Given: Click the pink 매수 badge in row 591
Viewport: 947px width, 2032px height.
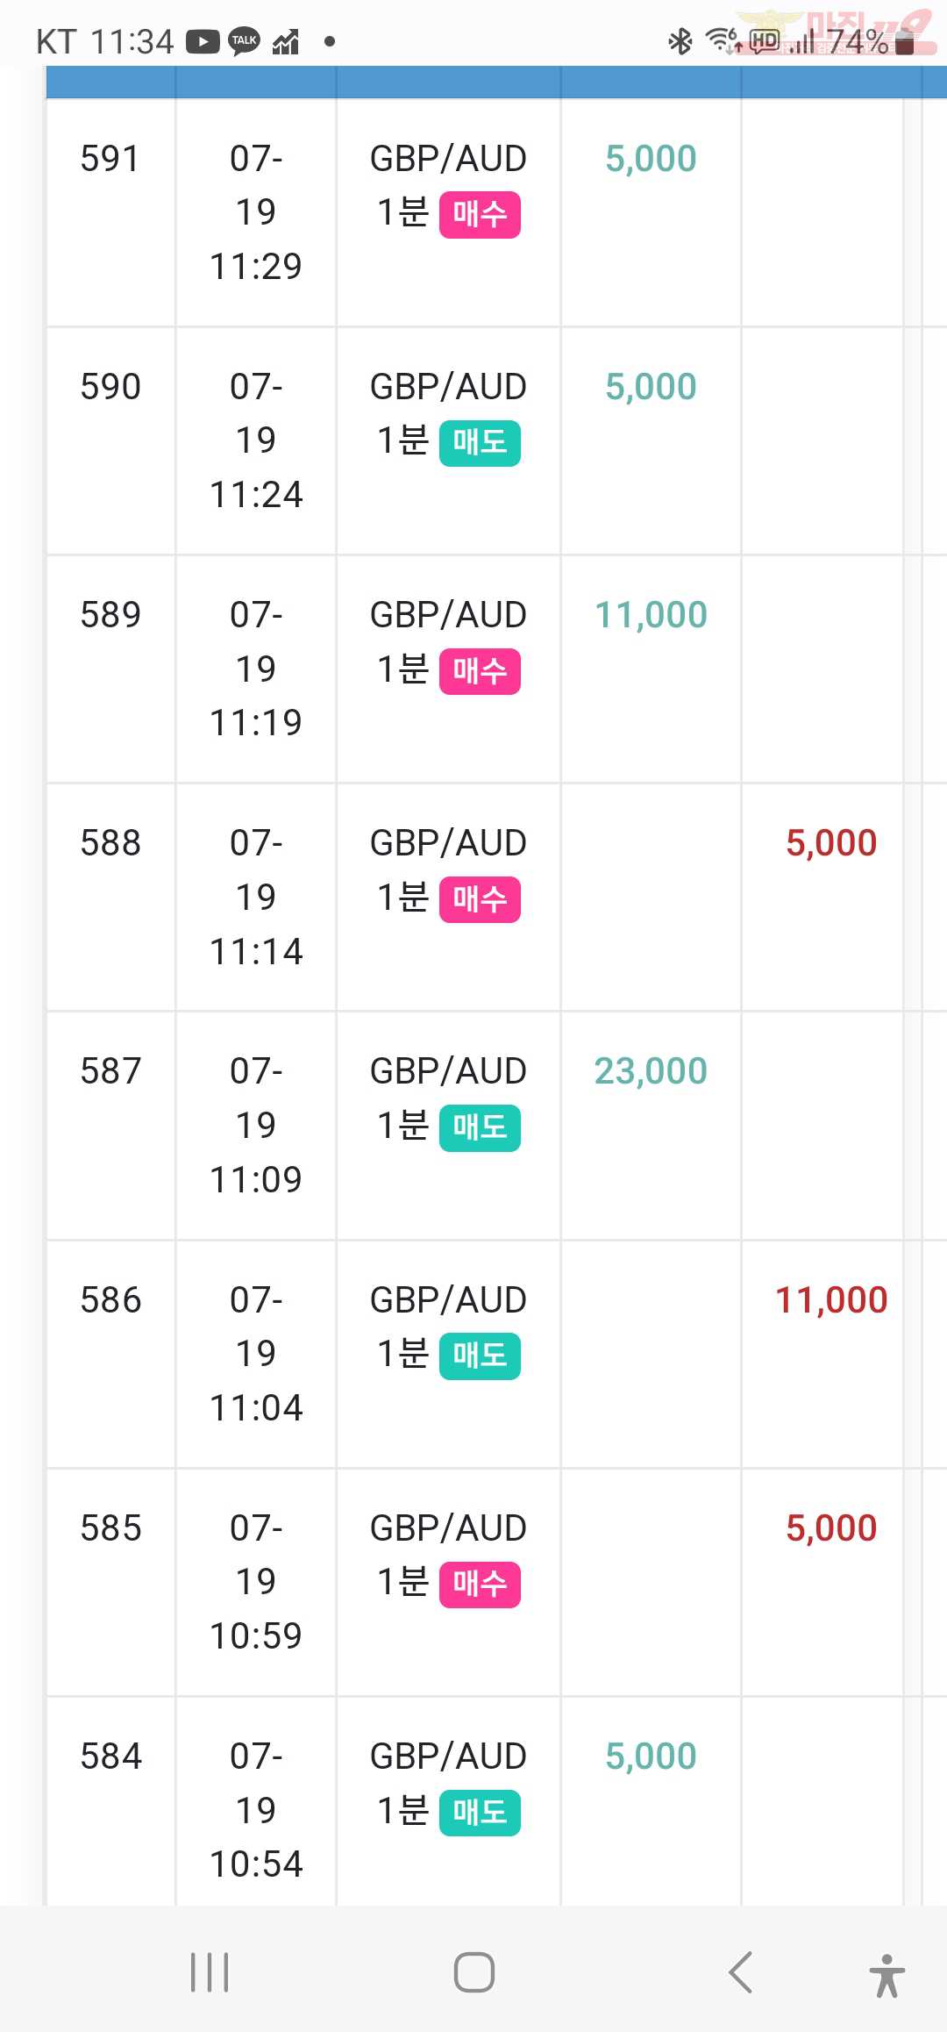Looking at the screenshot, I should click(480, 215).
